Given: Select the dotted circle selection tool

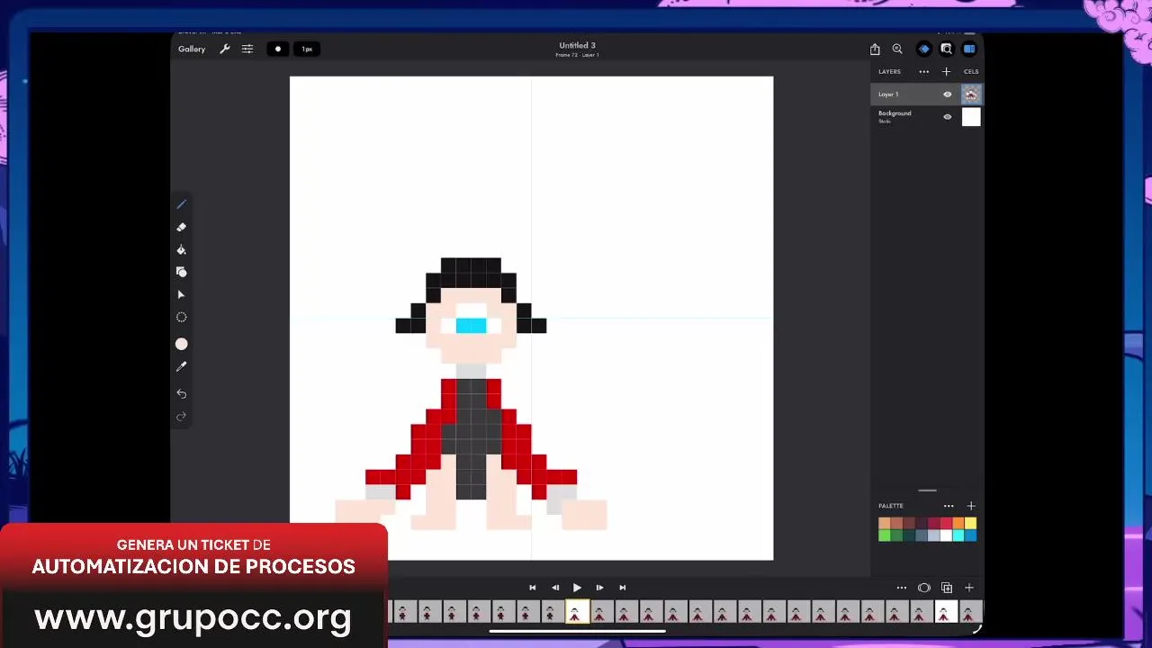Looking at the screenshot, I should (x=181, y=317).
